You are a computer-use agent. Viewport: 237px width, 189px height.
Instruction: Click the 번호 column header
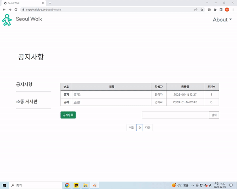click(66, 87)
